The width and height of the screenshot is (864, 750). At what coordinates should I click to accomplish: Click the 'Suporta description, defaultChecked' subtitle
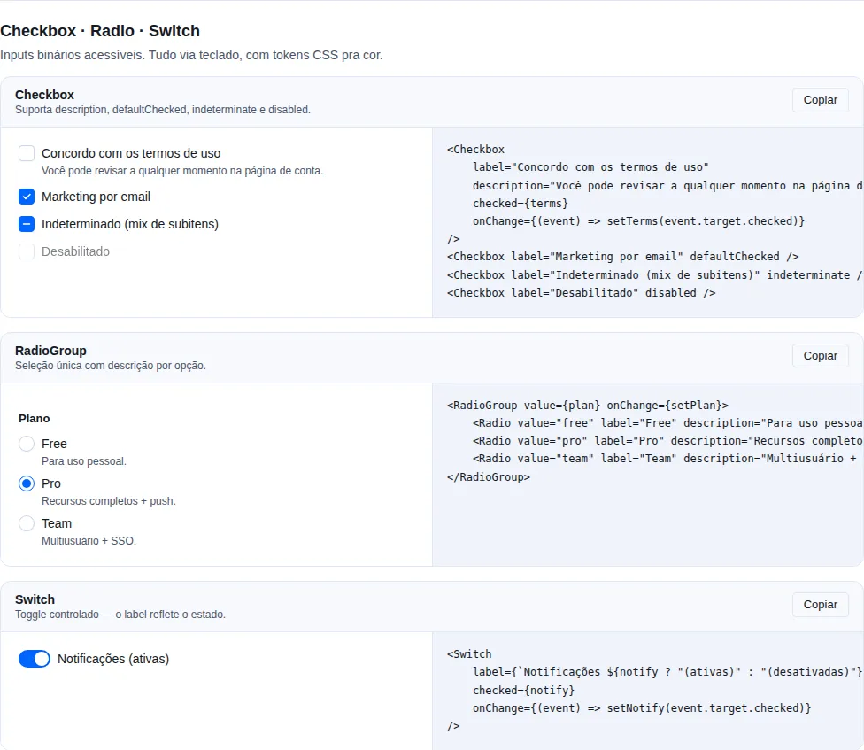(x=163, y=110)
